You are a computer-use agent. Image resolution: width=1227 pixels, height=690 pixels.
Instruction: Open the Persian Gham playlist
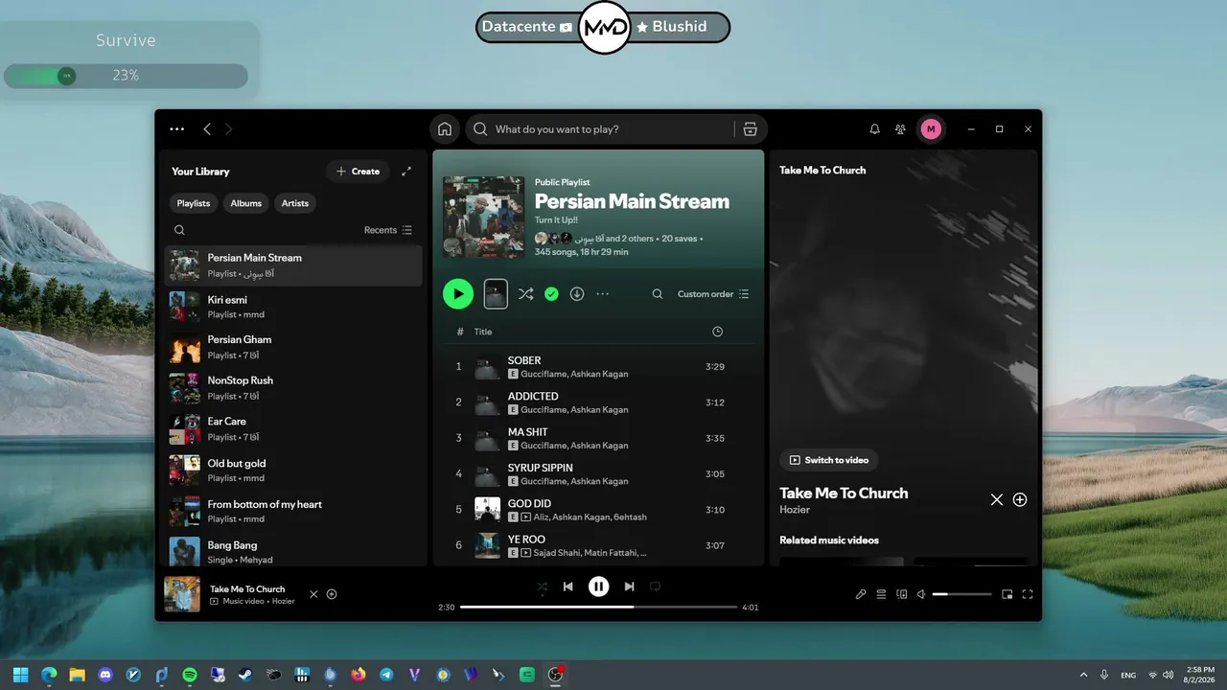click(x=293, y=347)
